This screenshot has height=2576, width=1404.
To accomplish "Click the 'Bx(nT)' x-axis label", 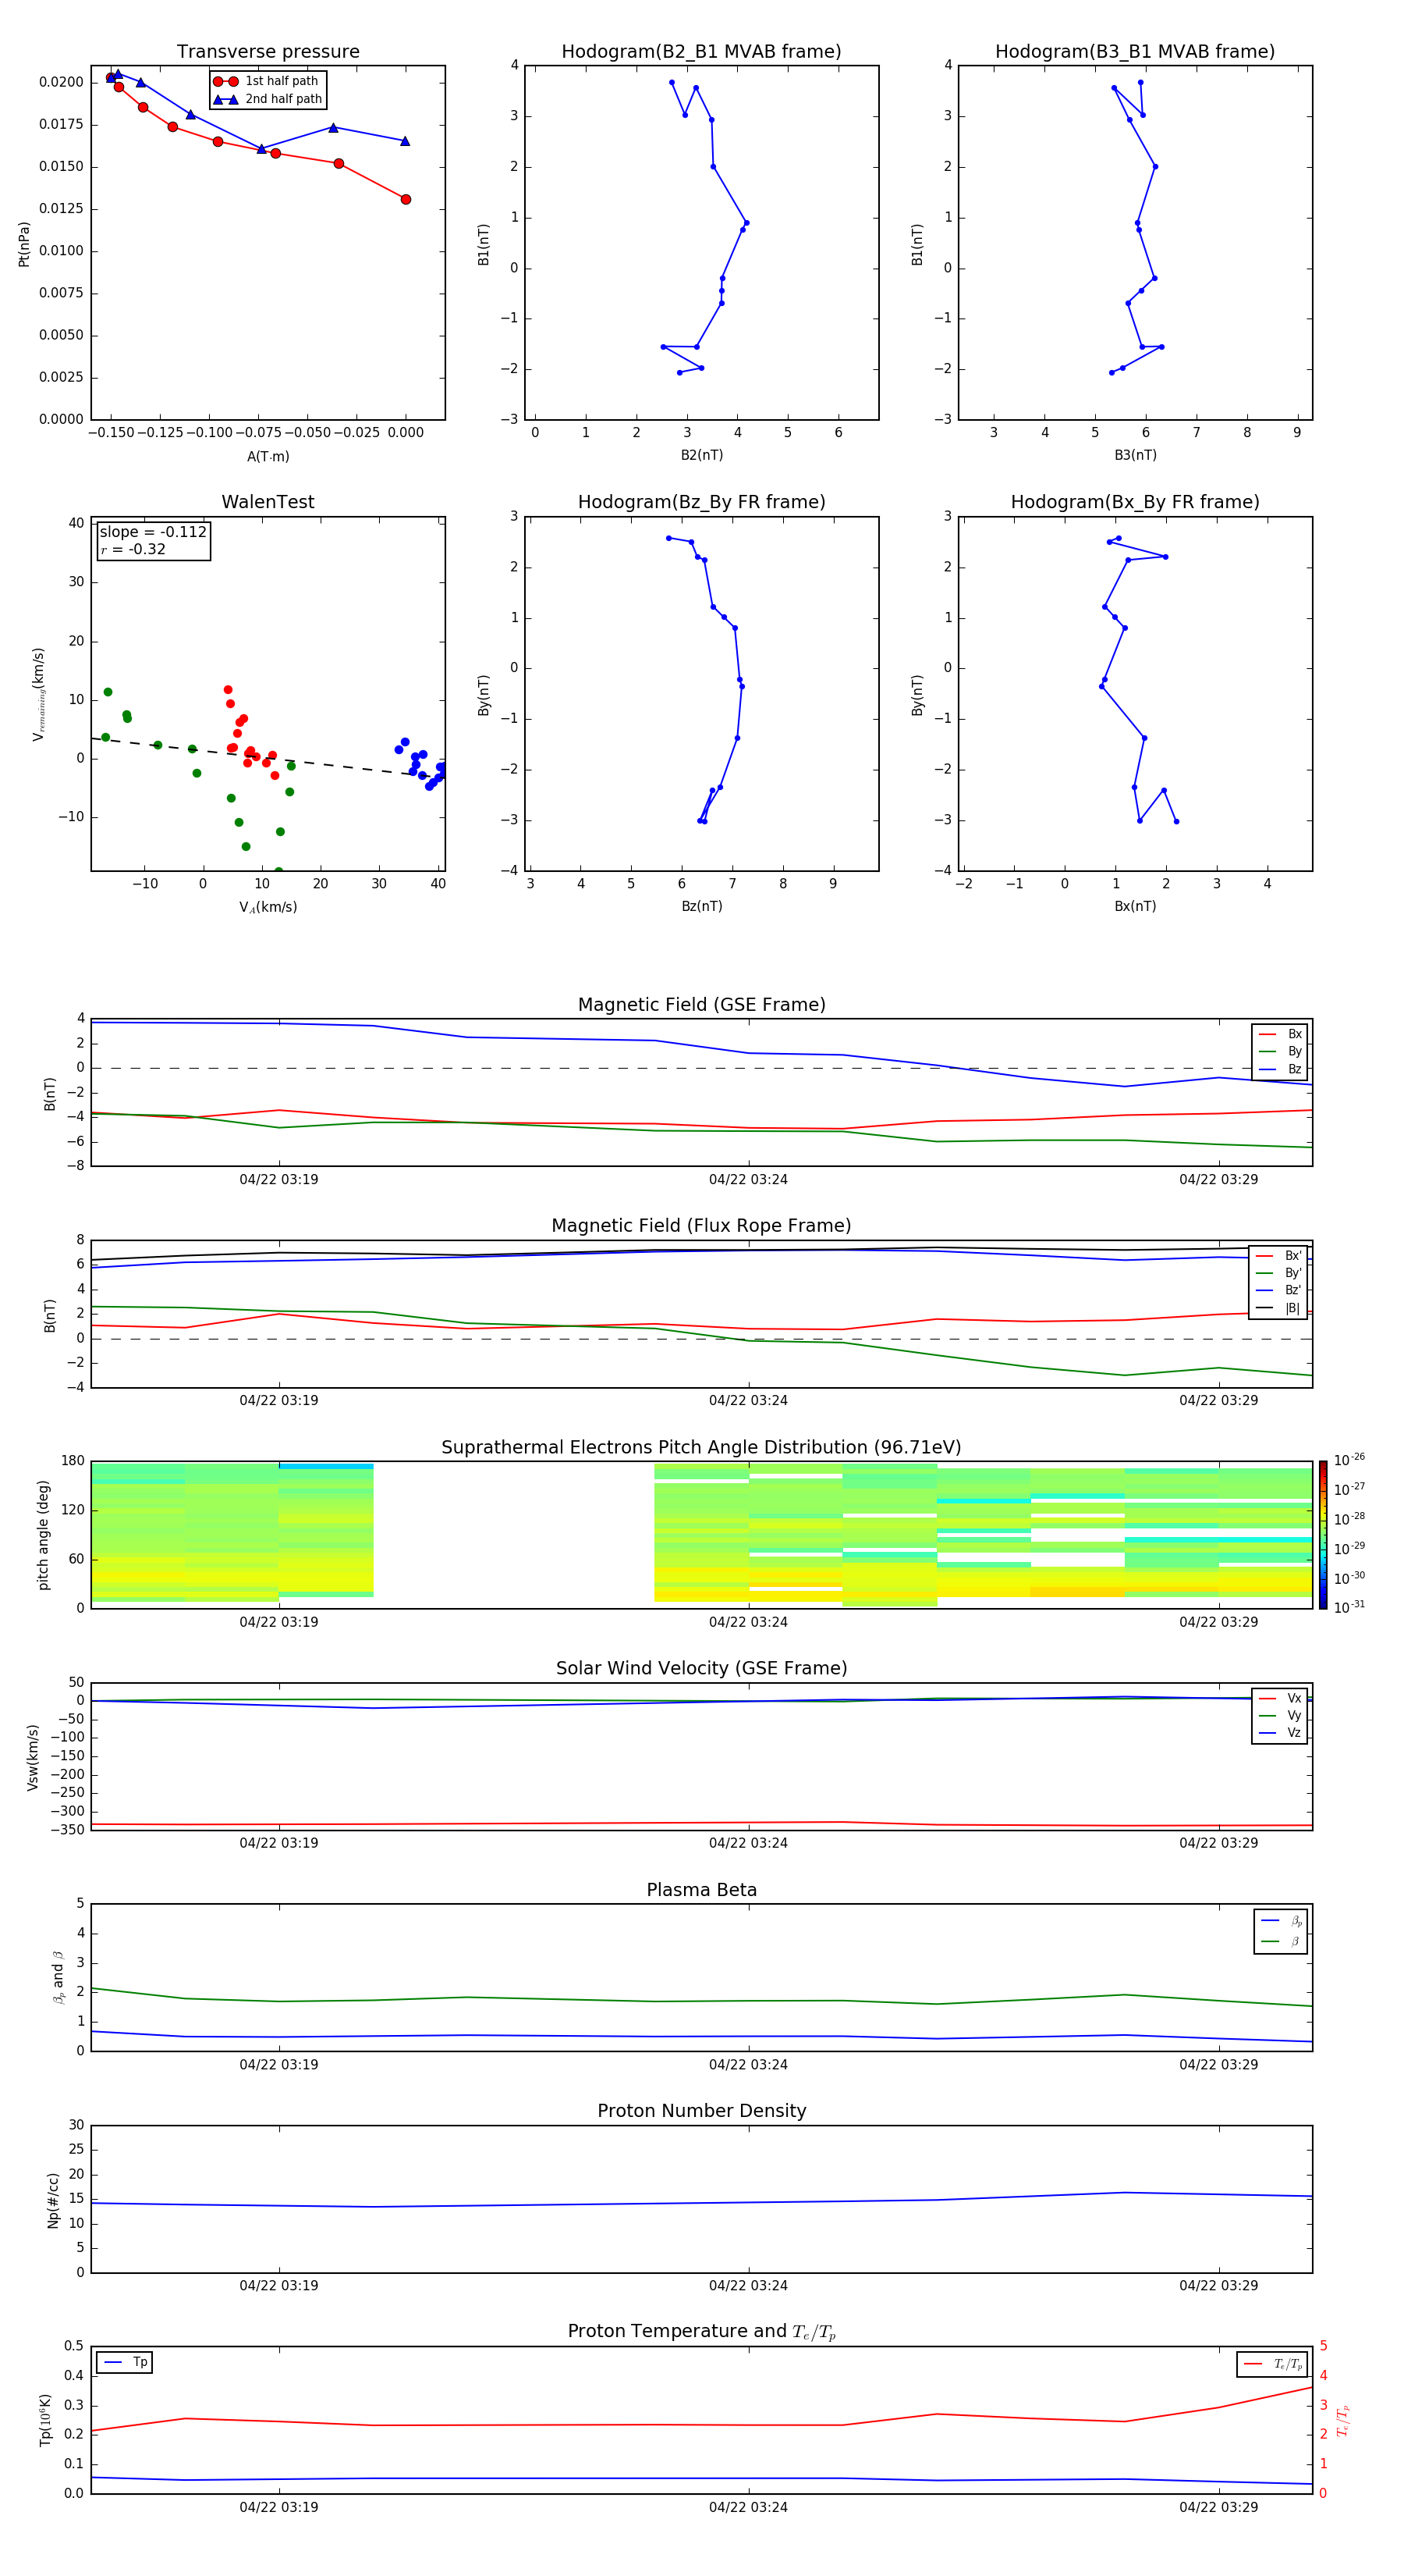I will [1135, 906].
